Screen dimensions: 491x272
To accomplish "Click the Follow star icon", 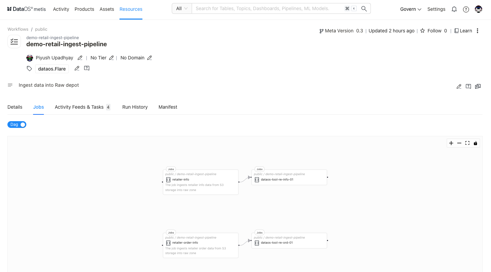I will coord(422,31).
